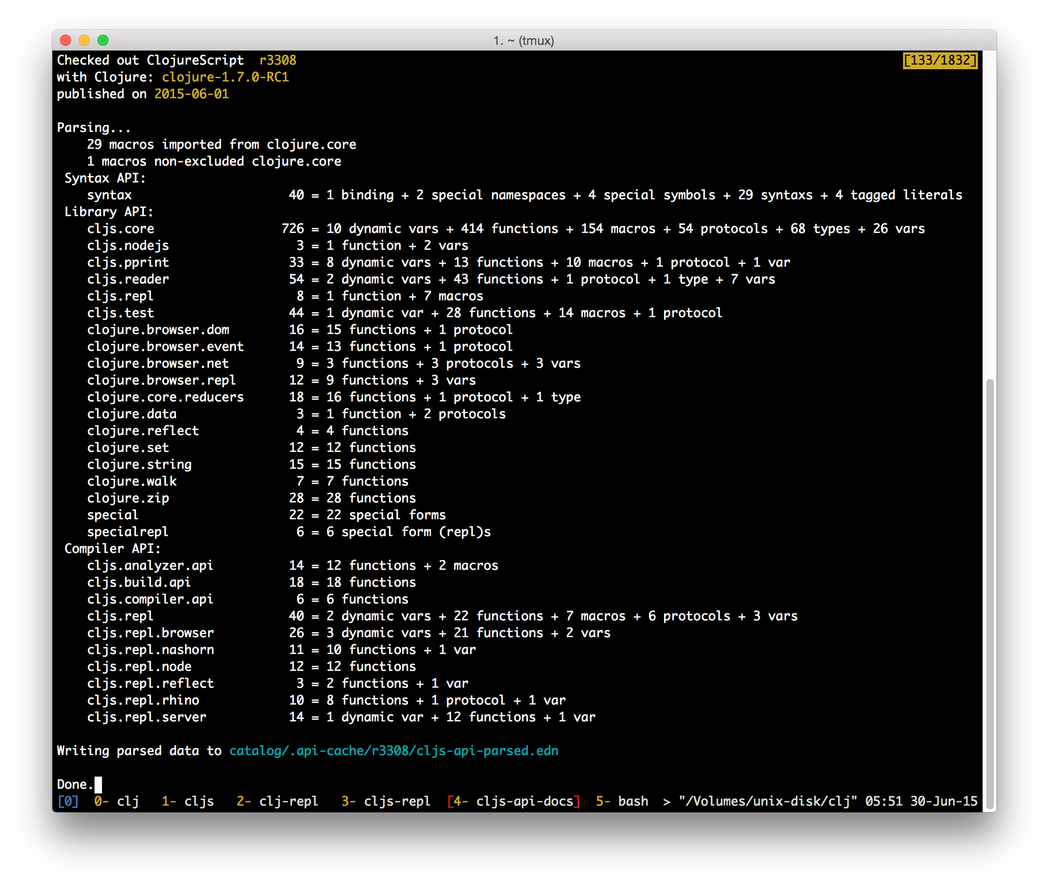
Task: Click '29 macros imported from clojure.core' line
Action: (221, 144)
